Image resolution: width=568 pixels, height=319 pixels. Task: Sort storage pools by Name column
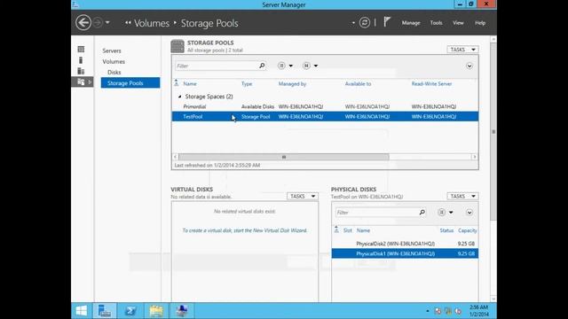190,83
